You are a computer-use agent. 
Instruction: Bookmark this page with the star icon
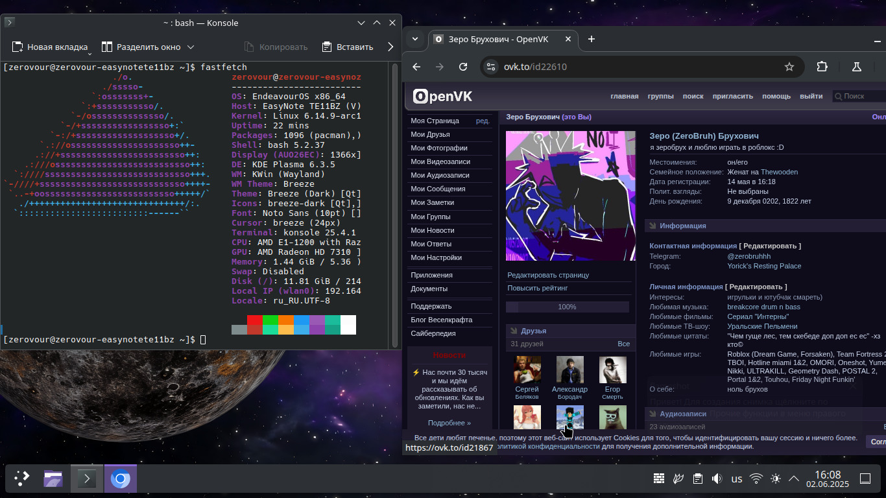(x=789, y=67)
